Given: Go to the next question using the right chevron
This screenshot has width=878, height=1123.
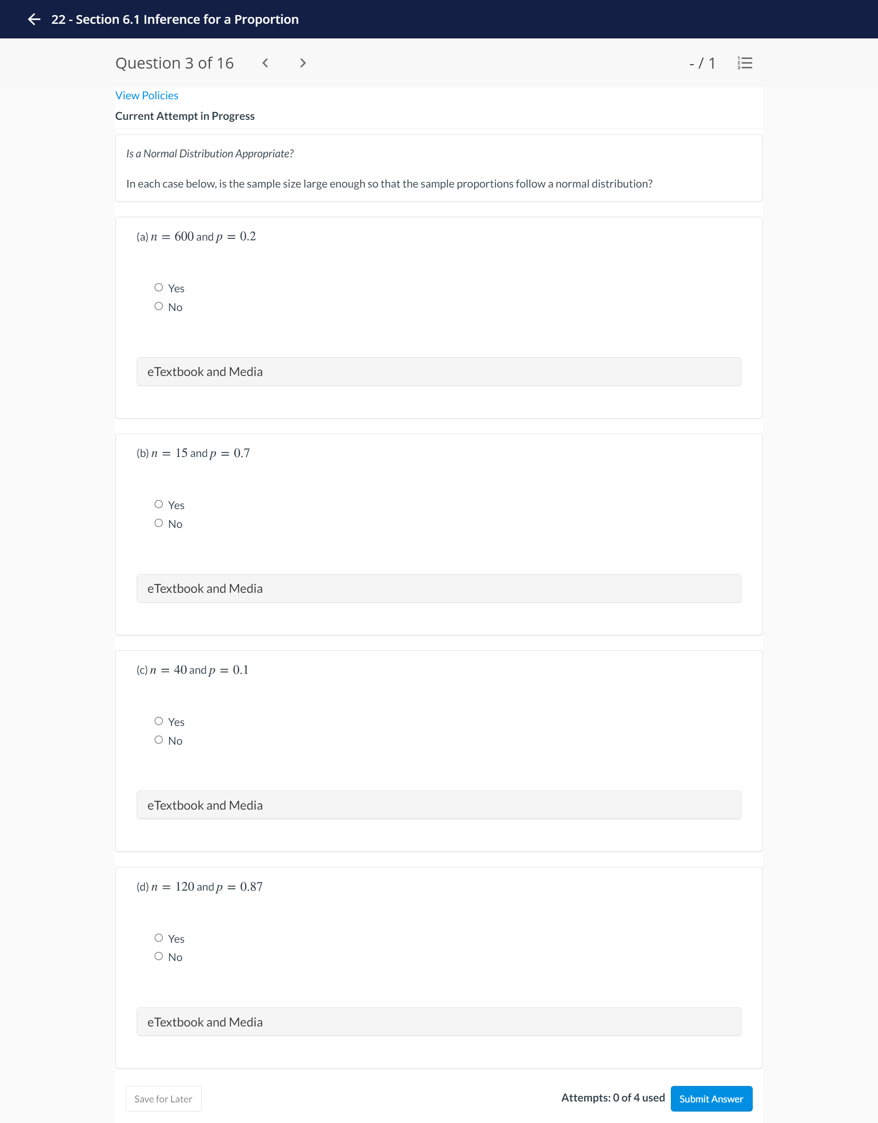Looking at the screenshot, I should 303,63.
